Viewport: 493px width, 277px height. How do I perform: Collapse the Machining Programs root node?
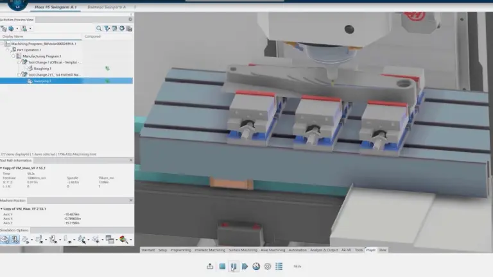click(2, 44)
